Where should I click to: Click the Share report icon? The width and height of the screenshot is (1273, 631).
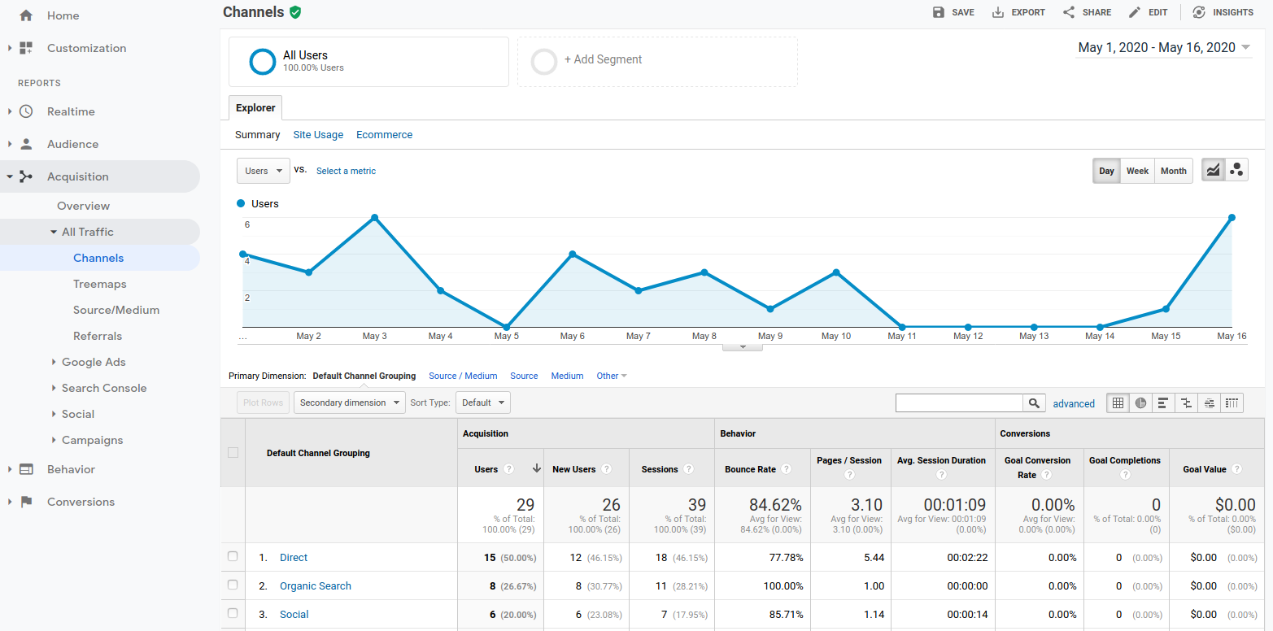[x=1069, y=12]
